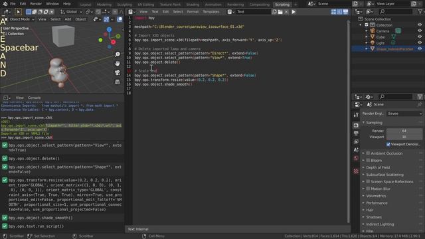Open the World properties tab
The image size is (425, 239).
(356, 158)
